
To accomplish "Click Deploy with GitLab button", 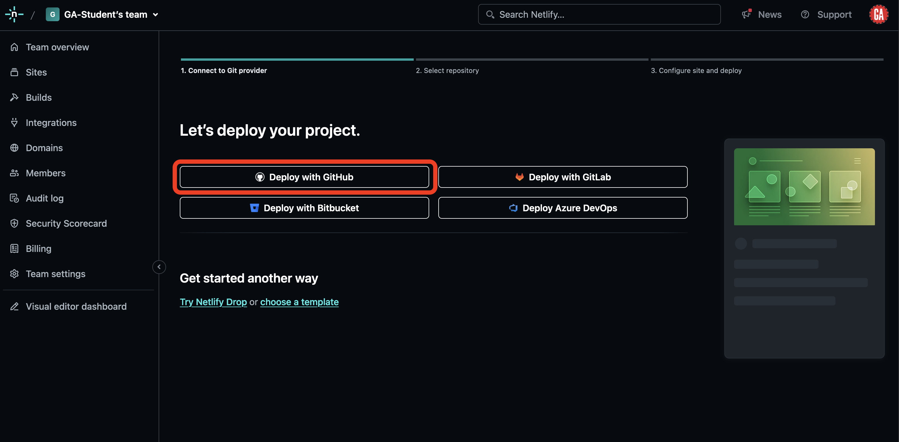I will click(x=563, y=177).
